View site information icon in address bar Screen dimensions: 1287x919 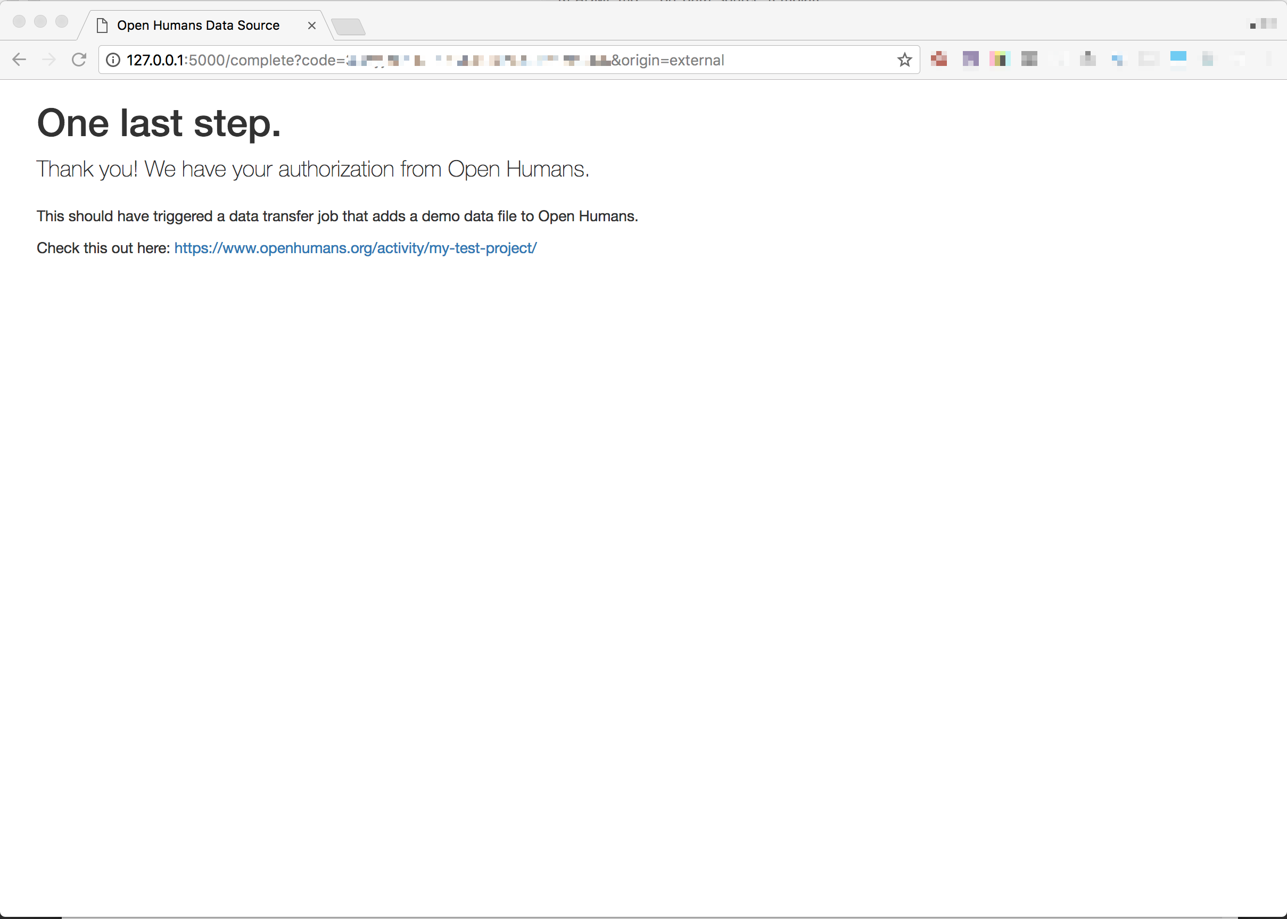pyautogui.click(x=113, y=60)
